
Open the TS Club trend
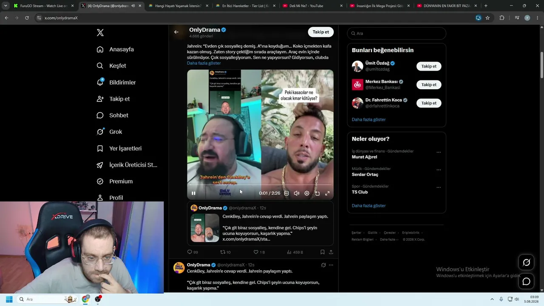pos(360,192)
